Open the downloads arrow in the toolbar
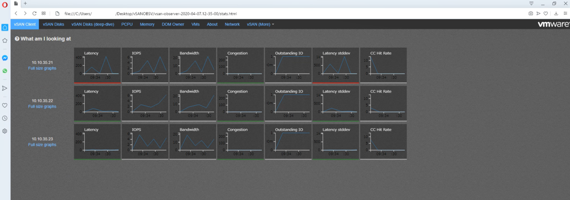570x200 pixels. (556, 13)
